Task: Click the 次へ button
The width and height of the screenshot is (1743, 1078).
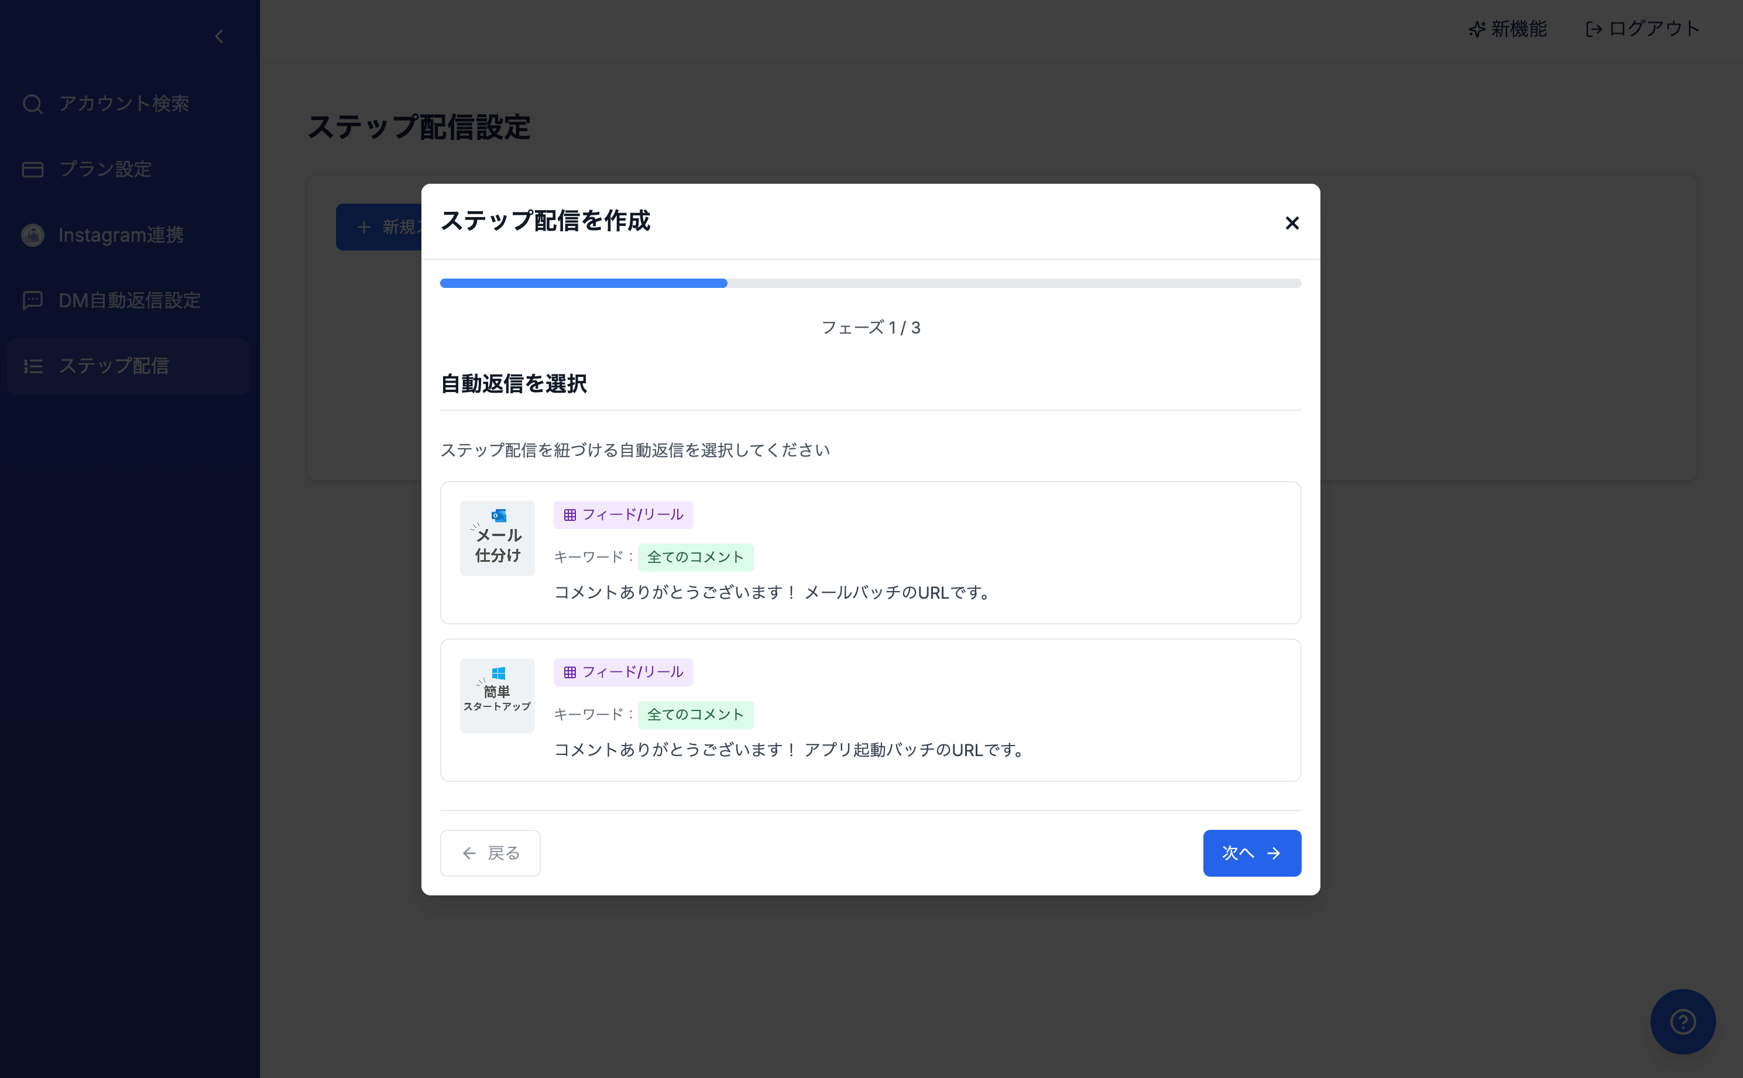Action: coord(1252,853)
